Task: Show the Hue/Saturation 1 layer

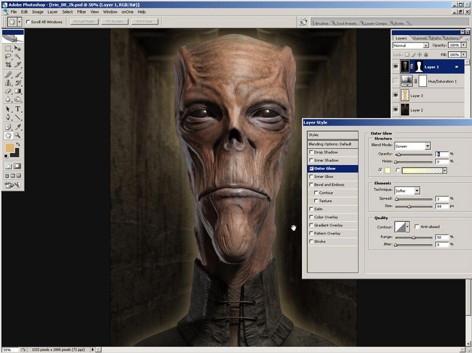Action: click(396, 81)
